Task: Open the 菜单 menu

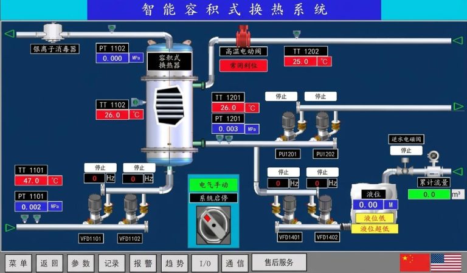Action: pos(18,263)
